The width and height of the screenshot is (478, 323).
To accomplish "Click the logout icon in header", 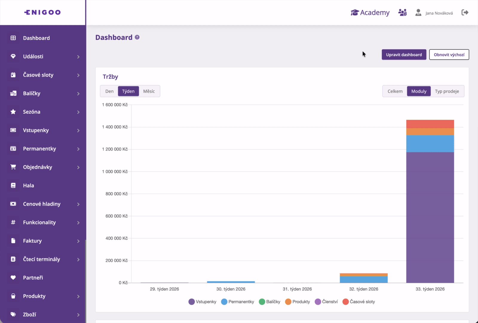I will (x=465, y=13).
